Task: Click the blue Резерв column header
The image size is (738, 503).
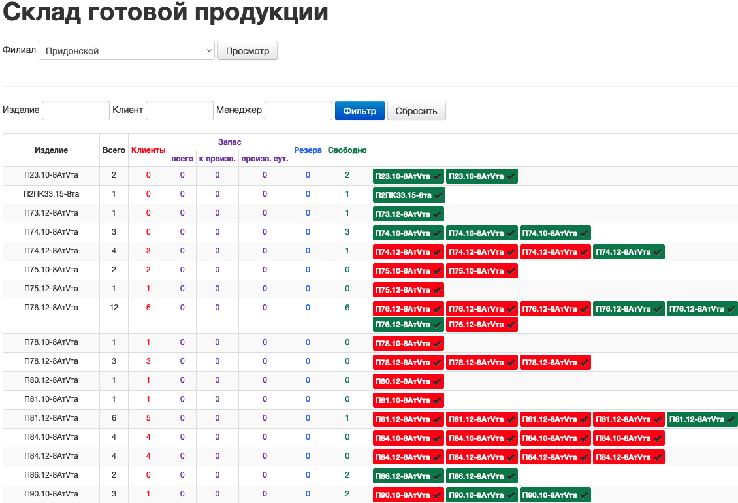Action: click(x=308, y=150)
